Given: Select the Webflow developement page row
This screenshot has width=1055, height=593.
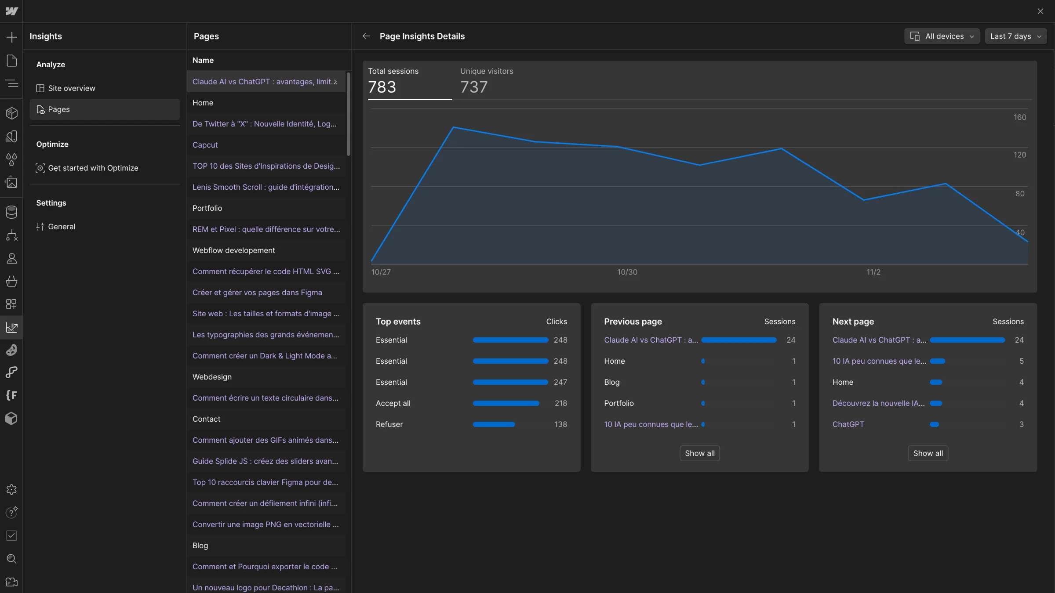Looking at the screenshot, I should 266,250.
